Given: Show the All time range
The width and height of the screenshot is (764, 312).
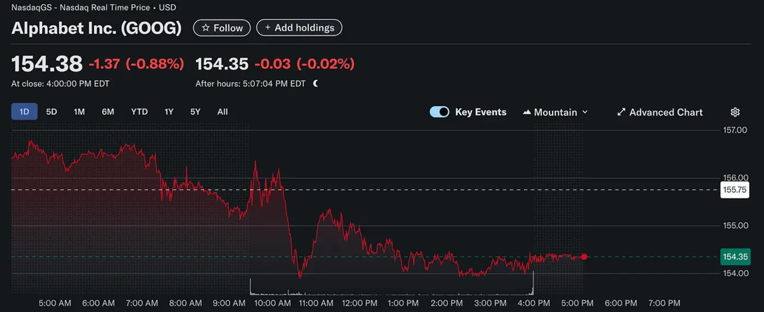Looking at the screenshot, I should click(x=223, y=111).
